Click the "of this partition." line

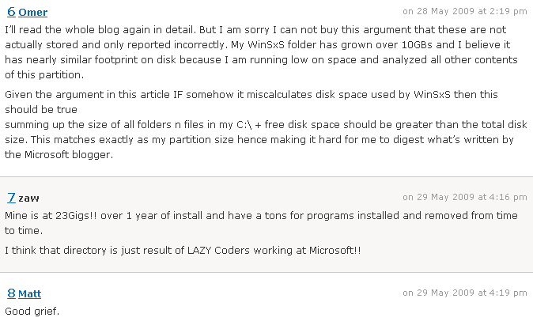click(44, 75)
